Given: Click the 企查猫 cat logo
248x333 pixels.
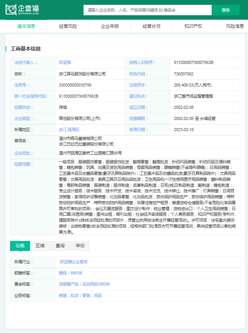Looking at the screenshot, I should coord(22,10).
